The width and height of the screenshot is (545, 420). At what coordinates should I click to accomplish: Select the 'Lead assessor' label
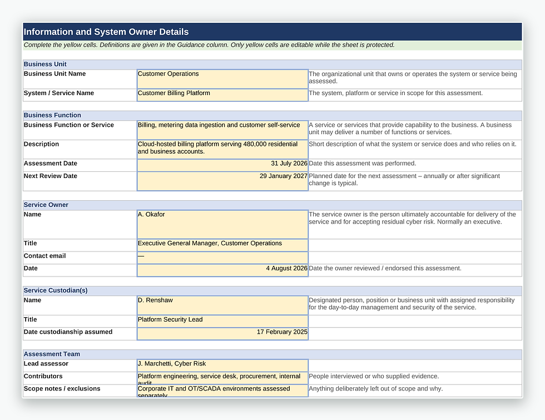click(x=46, y=364)
